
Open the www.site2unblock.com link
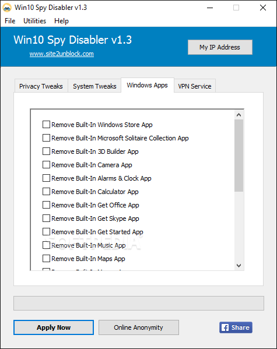tap(61, 54)
